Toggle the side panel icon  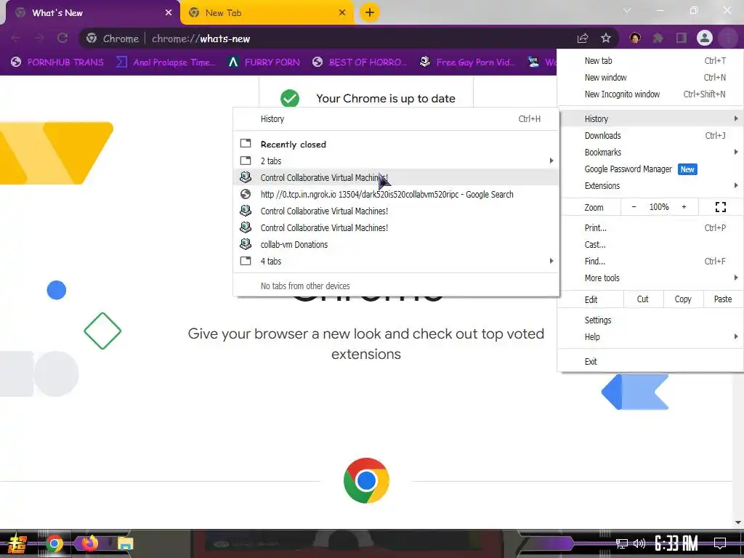[682, 39]
